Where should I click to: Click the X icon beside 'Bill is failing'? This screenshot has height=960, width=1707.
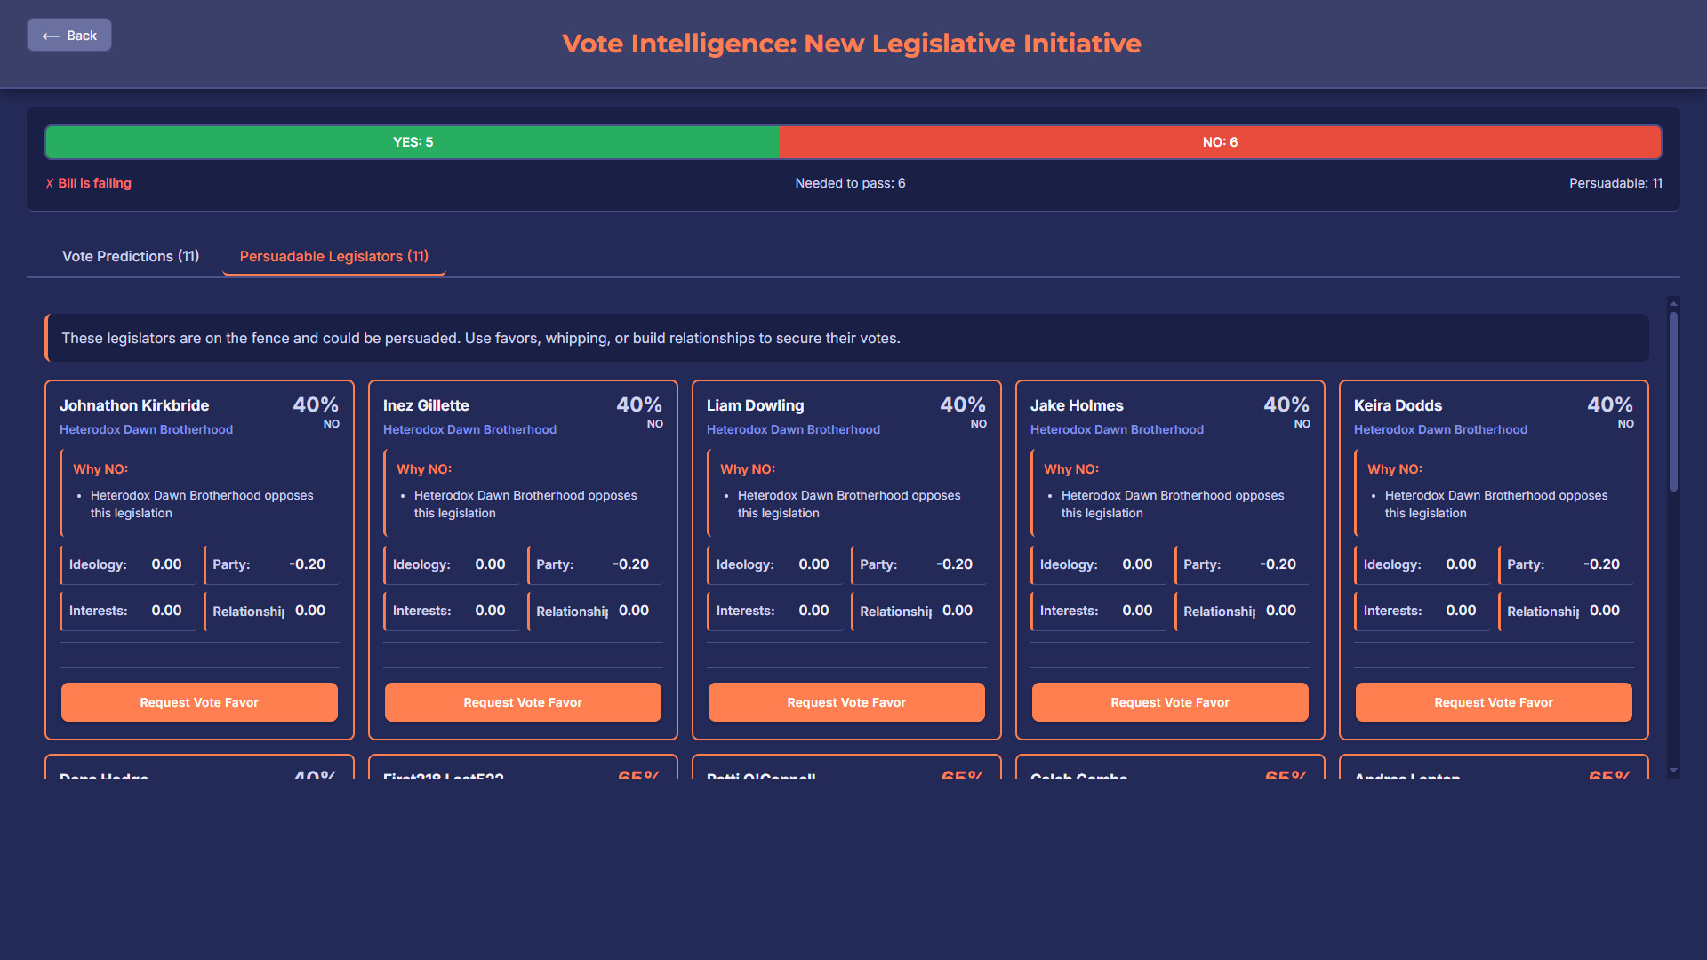pos(49,183)
